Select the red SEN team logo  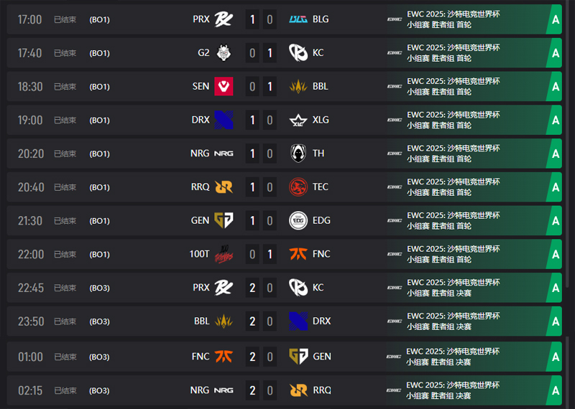pyautogui.click(x=224, y=86)
